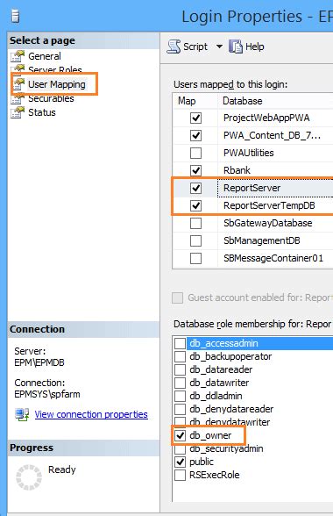Enable the db_denydatareader role checkbox
333x516 pixels.
pos(180,409)
